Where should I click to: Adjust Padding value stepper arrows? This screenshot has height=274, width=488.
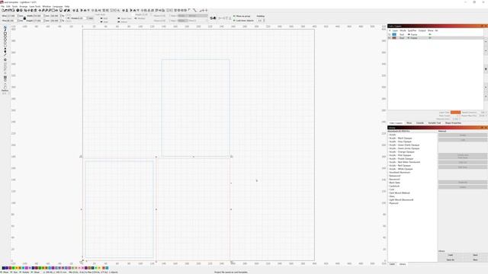(x=265, y=21)
